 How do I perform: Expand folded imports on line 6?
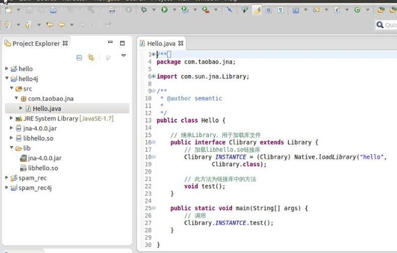[153, 76]
